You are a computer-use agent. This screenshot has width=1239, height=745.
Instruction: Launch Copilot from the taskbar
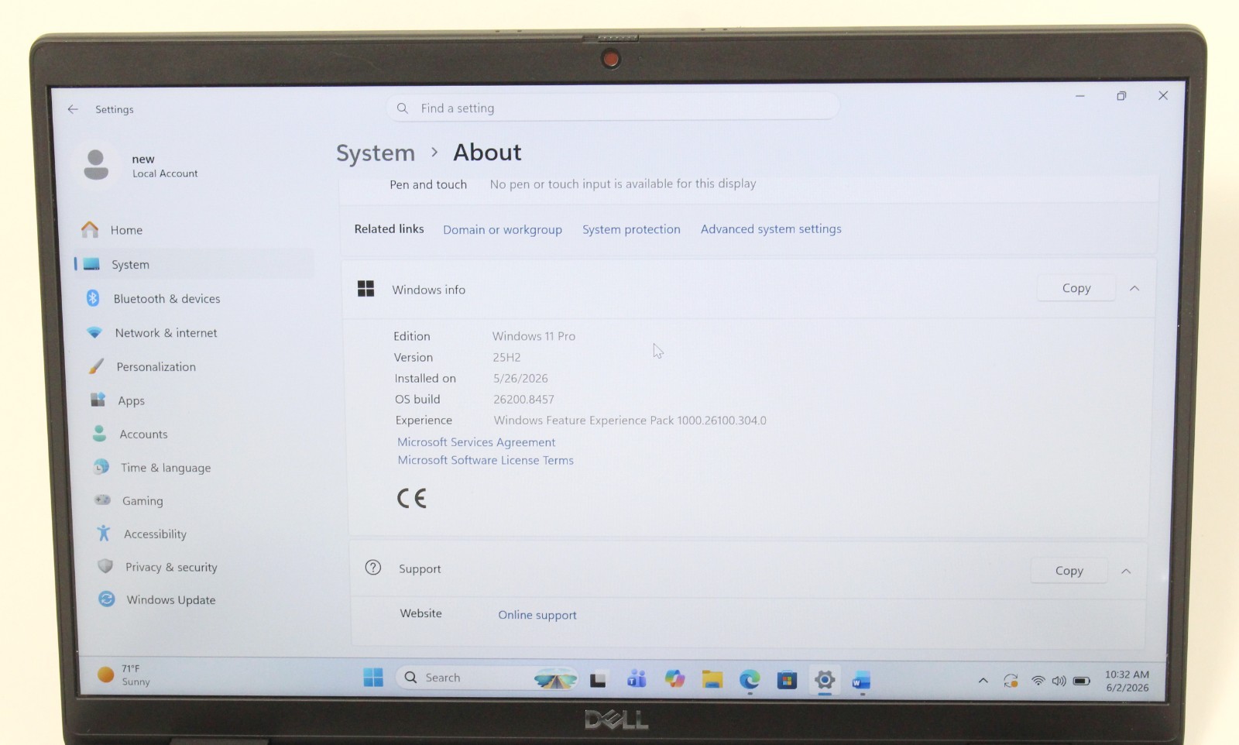pos(674,679)
